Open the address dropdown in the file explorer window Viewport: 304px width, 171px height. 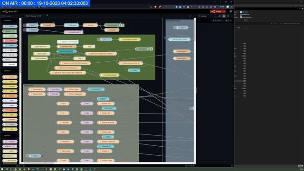272,24
